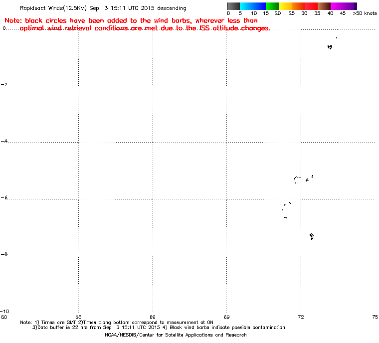
Task: Click the NOAA/NESDIS credit line
Action: 176,335
